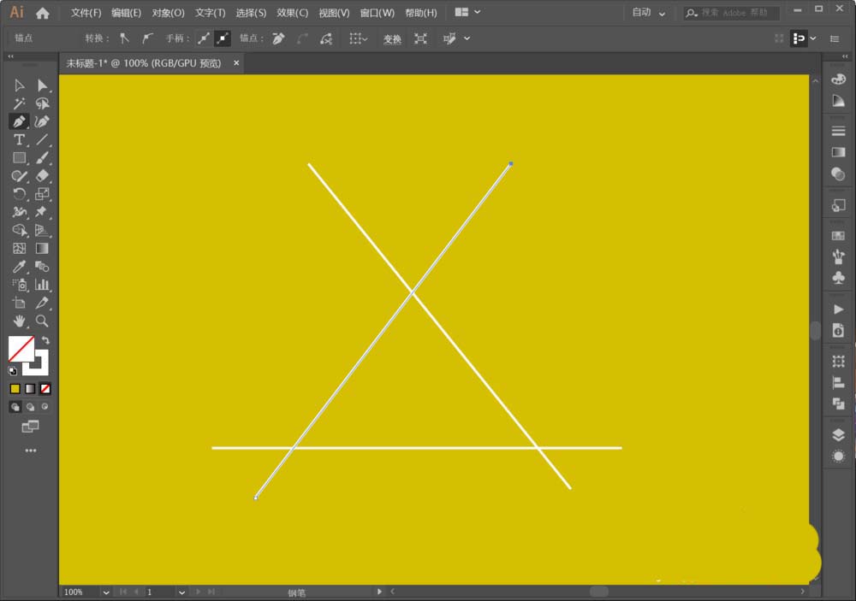Select the Rectangle tool
This screenshot has height=601, width=856.
coord(19,158)
